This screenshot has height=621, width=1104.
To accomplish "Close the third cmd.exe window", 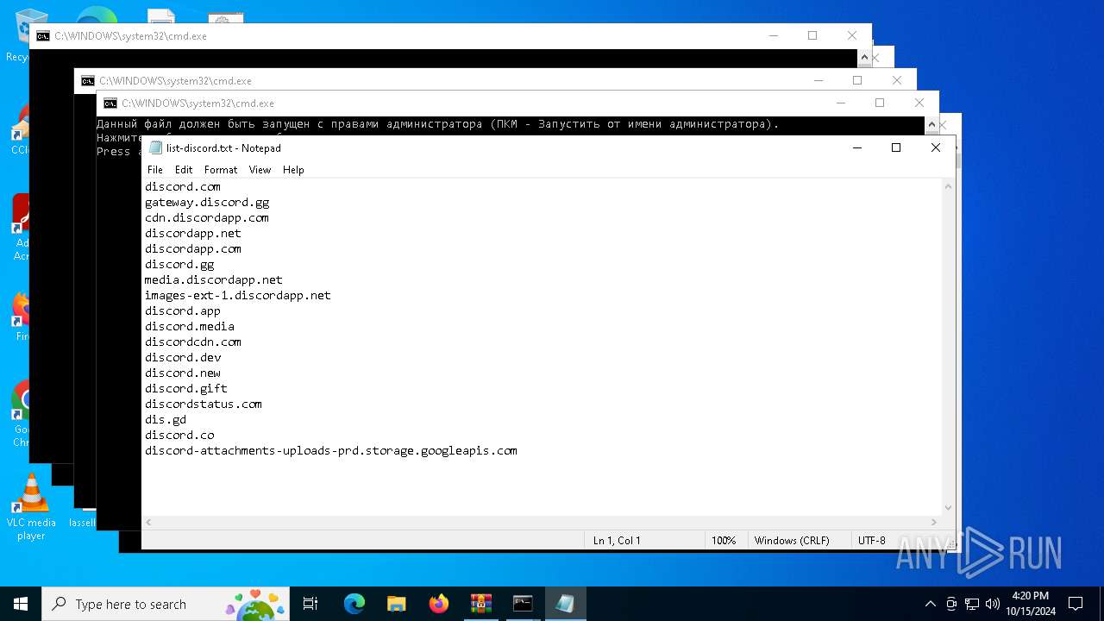I will coord(919,103).
